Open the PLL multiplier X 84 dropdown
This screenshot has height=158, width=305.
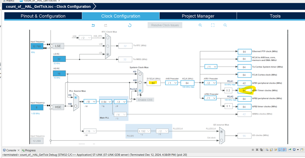click(x=106, y=102)
